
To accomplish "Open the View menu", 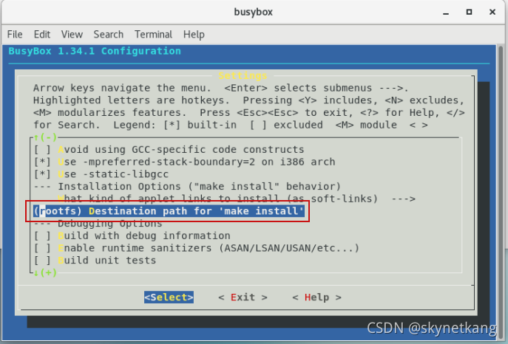I will click(72, 34).
